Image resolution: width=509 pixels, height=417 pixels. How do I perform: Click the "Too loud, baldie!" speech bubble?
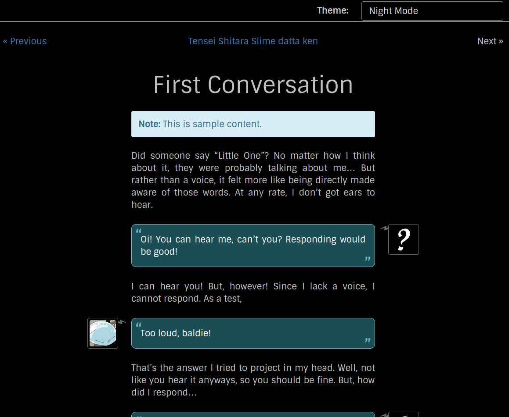253,333
